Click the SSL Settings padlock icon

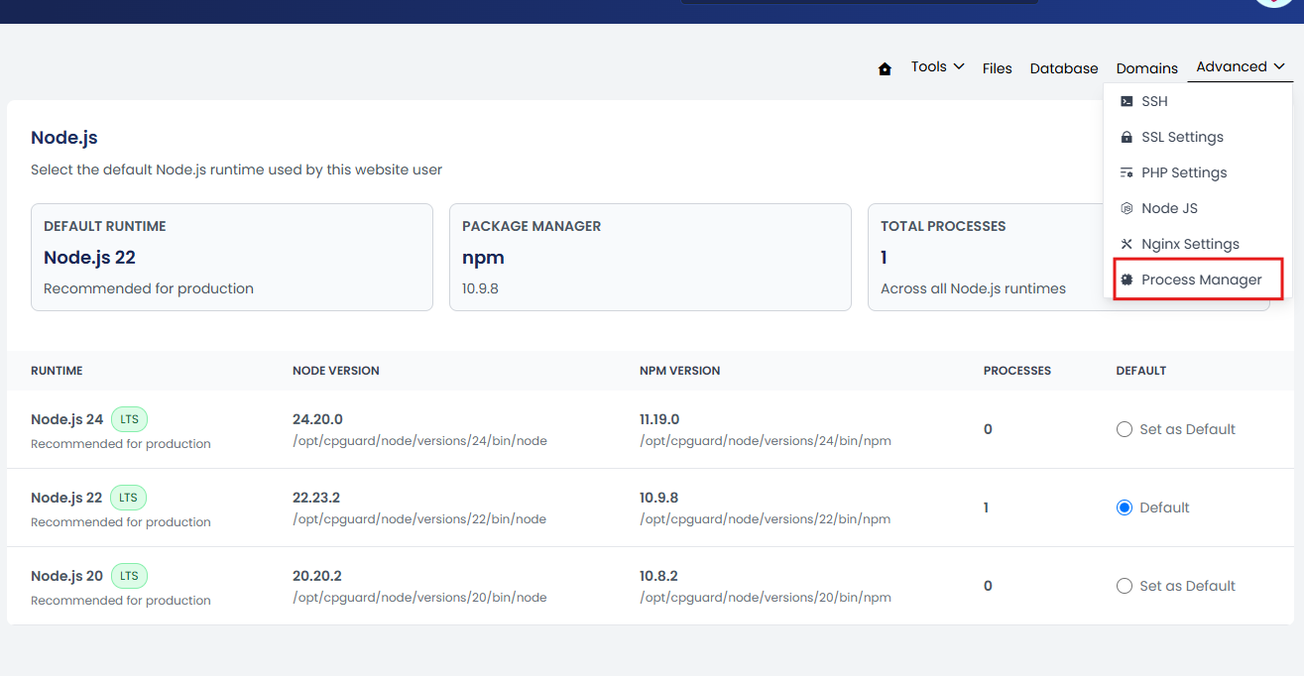point(1126,137)
